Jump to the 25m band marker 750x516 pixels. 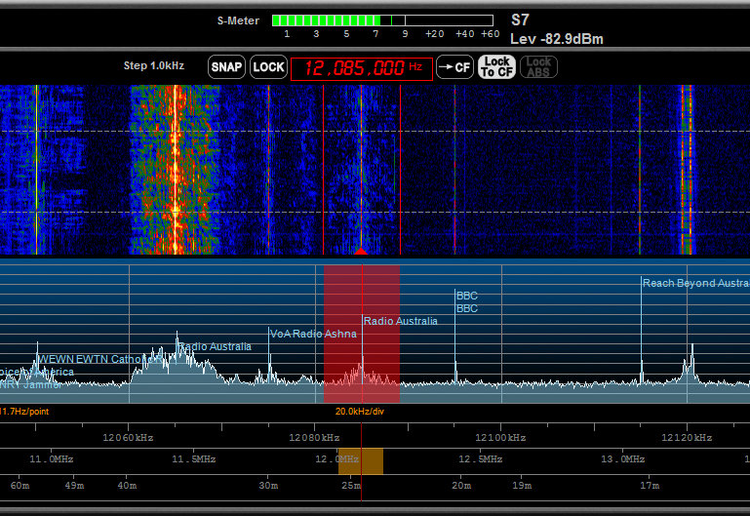point(351,486)
